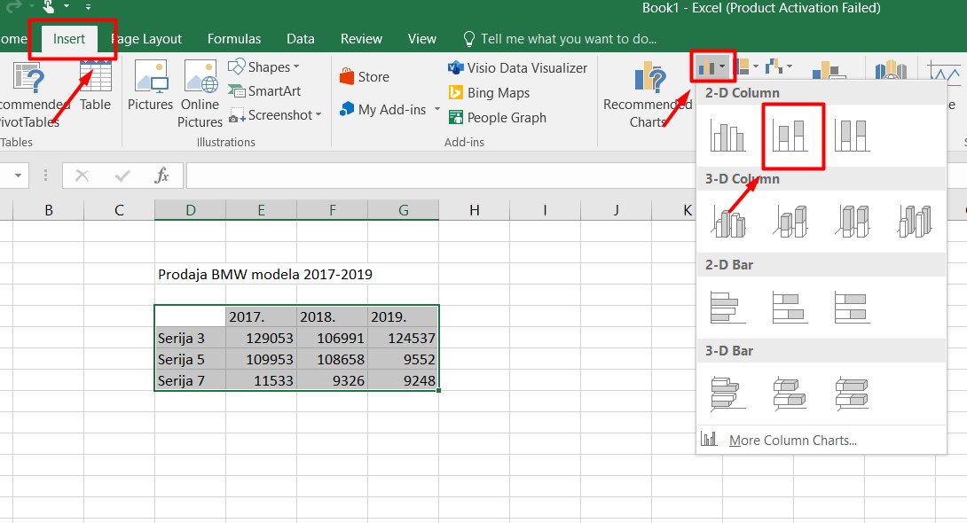
Task: Select the cell containing 108658
Action: 332,359
